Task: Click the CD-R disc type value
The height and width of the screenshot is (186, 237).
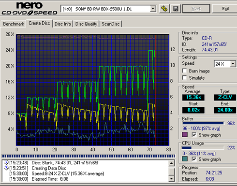Action: (x=207, y=38)
